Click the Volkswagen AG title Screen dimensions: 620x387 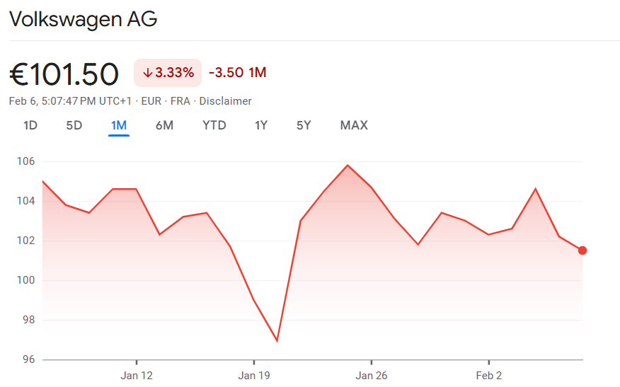(83, 19)
